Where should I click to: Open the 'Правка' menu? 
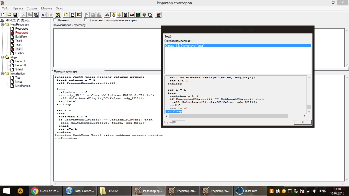(x=18, y=8)
